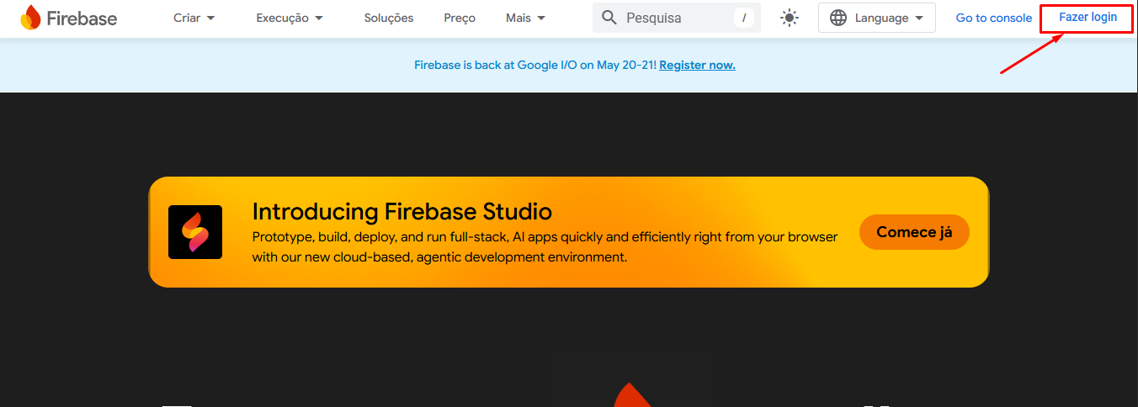Click the Introducing Firebase Studio heading
This screenshot has width=1138, height=407.
click(402, 210)
